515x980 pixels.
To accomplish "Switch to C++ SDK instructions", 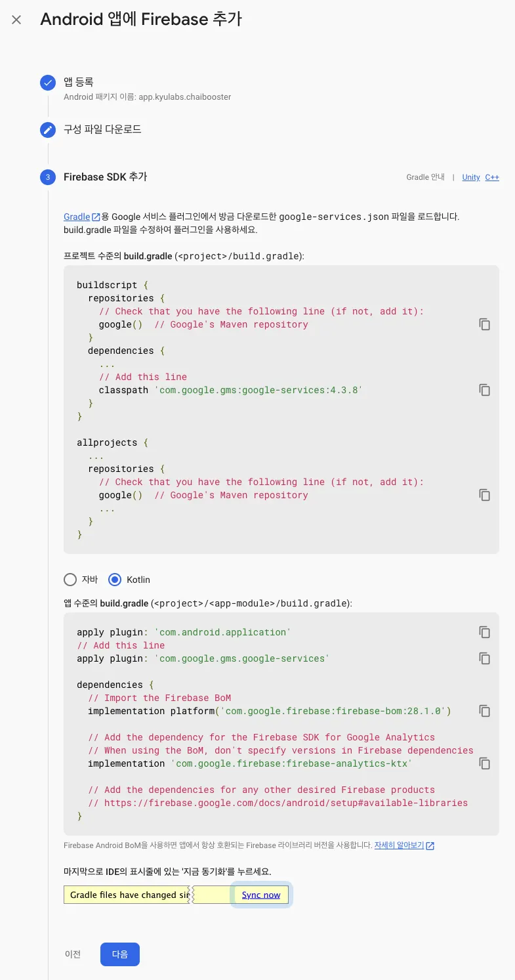I will pyautogui.click(x=492, y=177).
